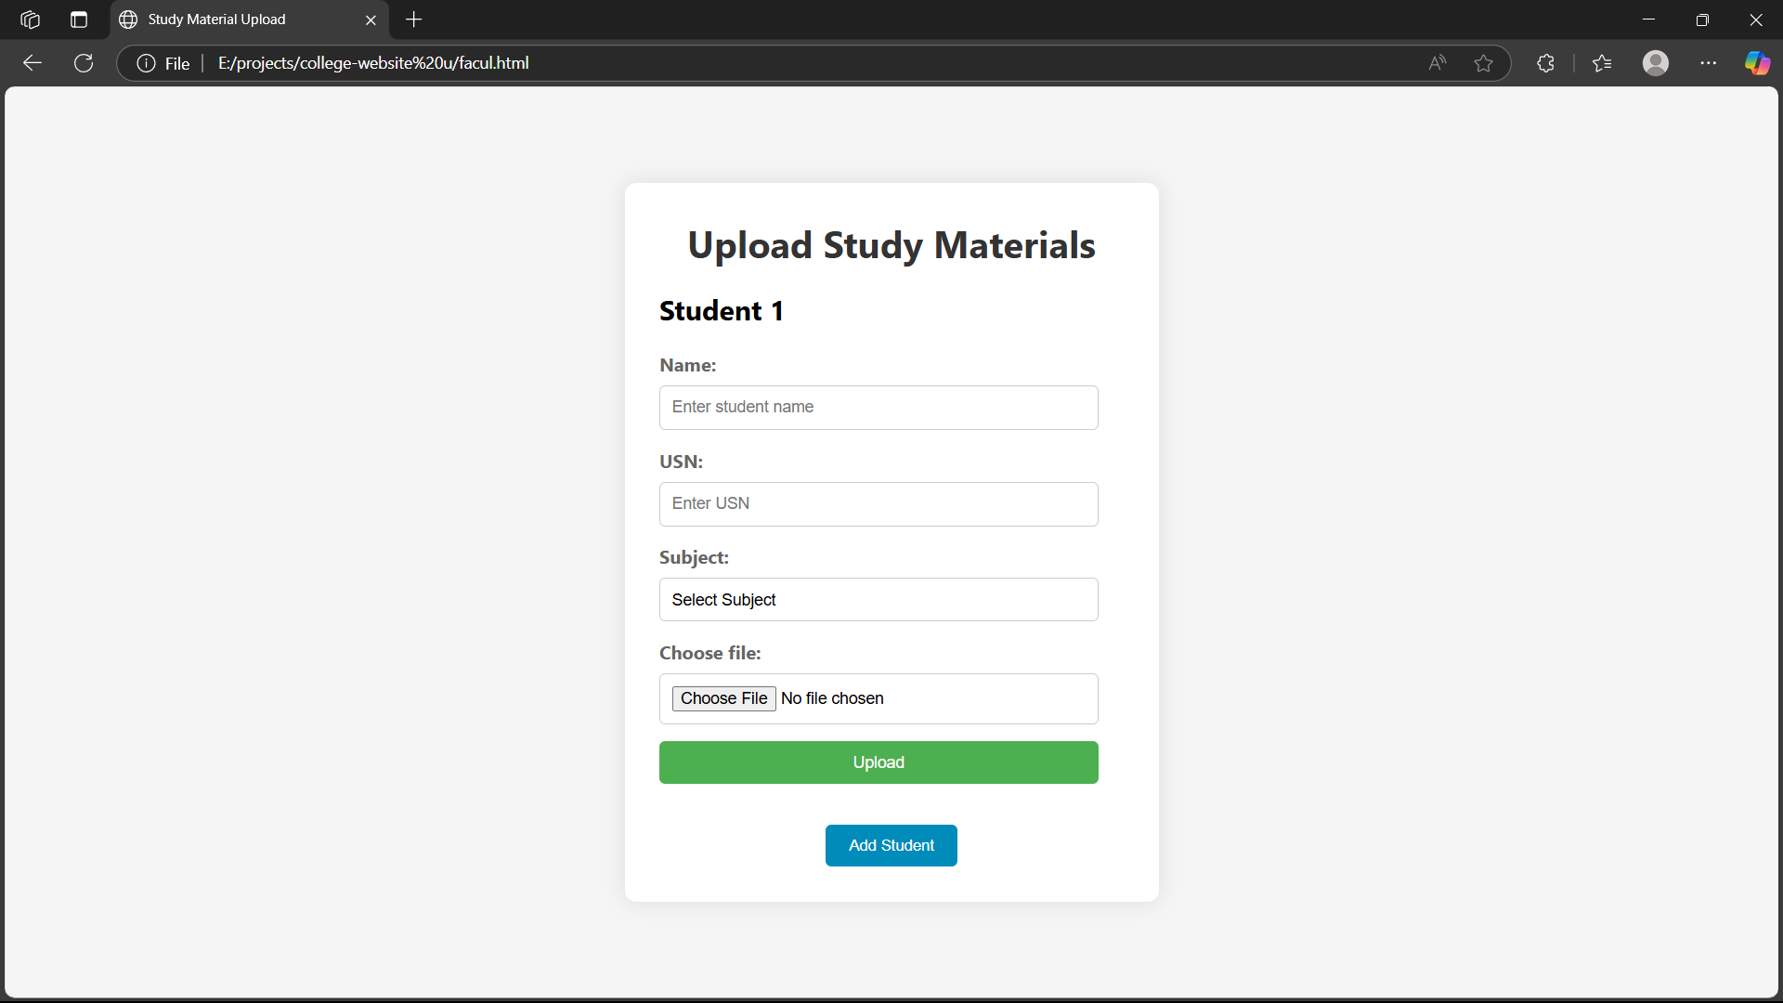Click the Add Student button
The height and width of the screenshot is (1003, 1783).
891,845
